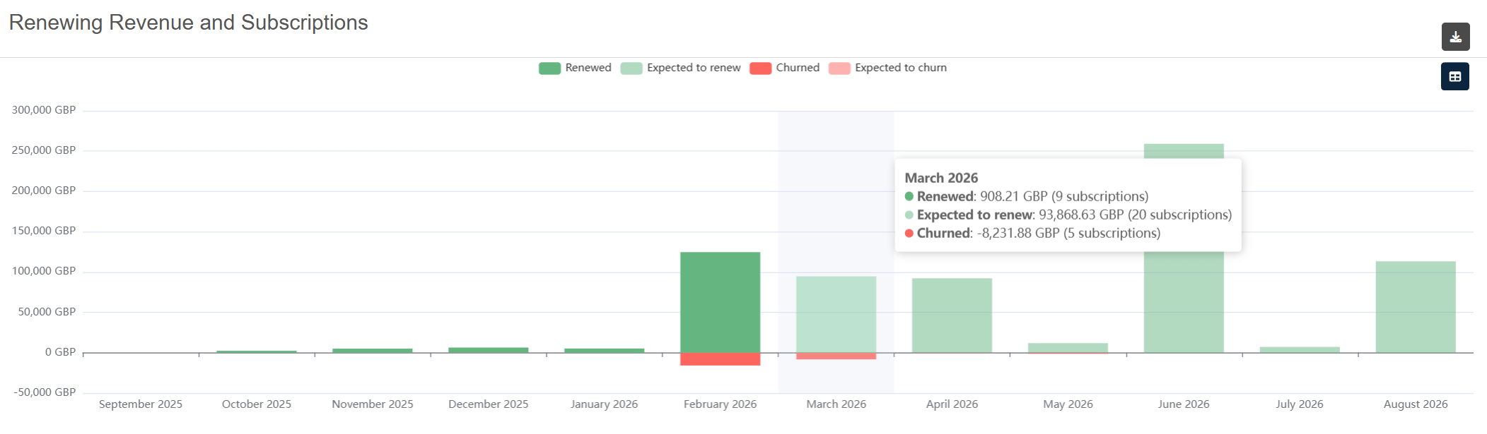1487x434 pixels.
Task: Open the table view icon button
Action: pyautogui.click(x=1454, y=76)
